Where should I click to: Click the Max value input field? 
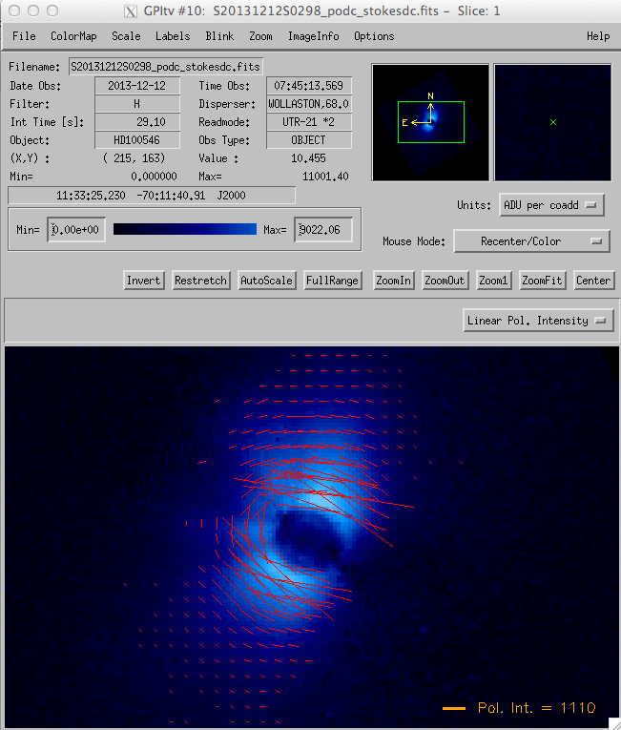point(323,230)
